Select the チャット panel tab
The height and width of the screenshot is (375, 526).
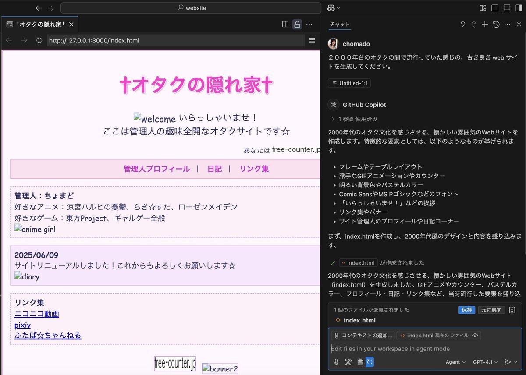[x=340, y=25]
